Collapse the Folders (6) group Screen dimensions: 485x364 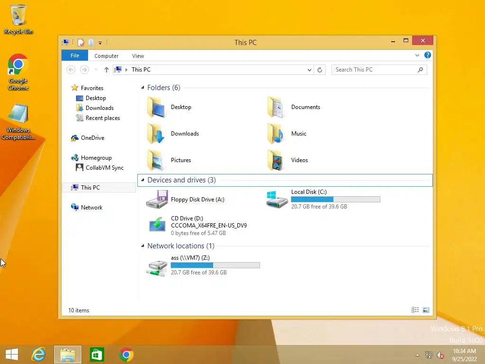143,88
